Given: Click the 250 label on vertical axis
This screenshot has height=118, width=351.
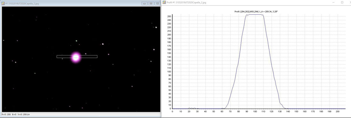Looking at the screenshot, I should (x=169, y=16).
